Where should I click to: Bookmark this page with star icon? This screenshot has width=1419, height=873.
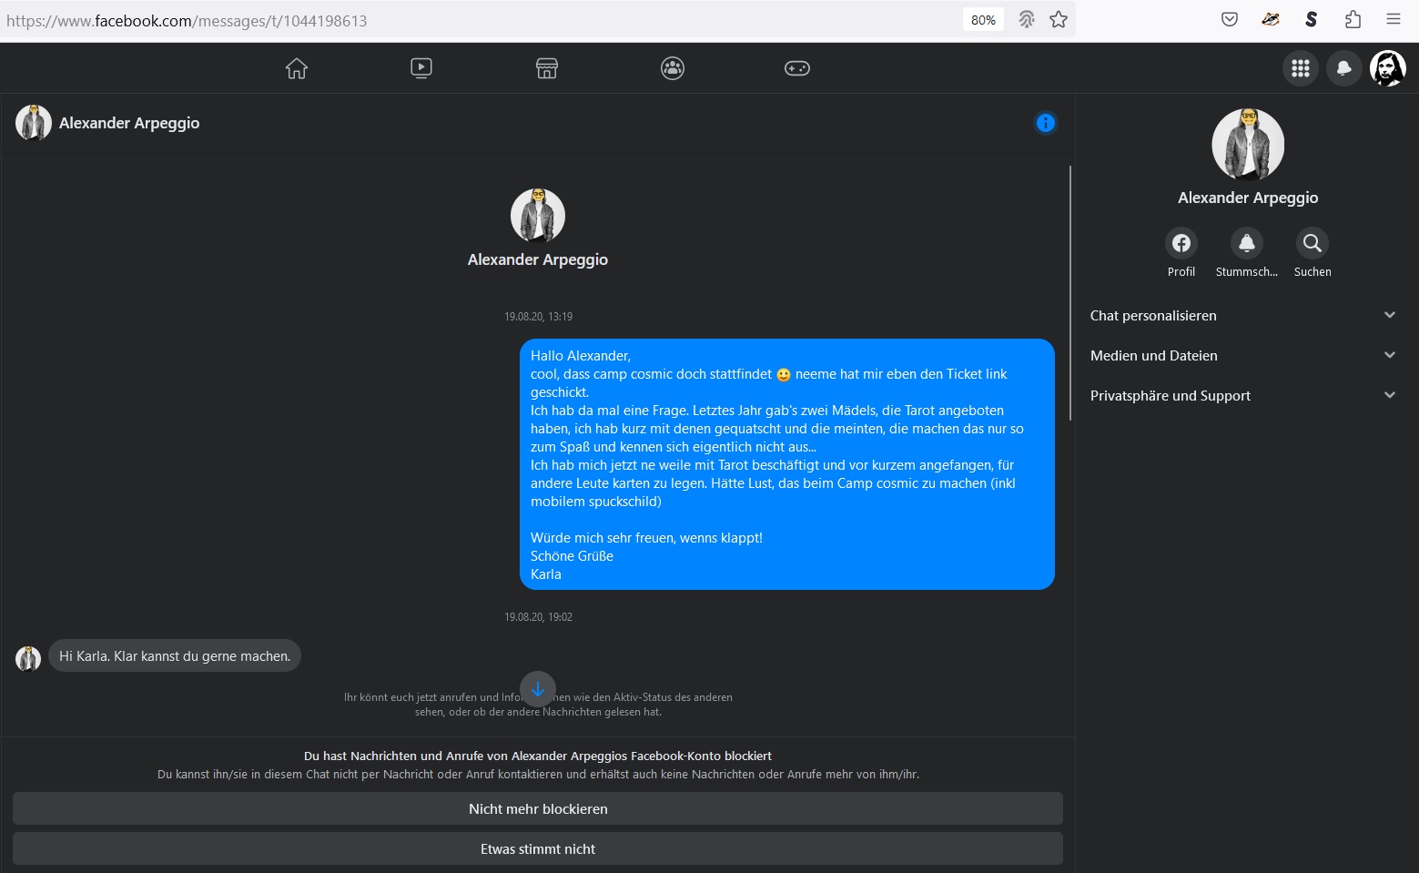click(1059, 20)
